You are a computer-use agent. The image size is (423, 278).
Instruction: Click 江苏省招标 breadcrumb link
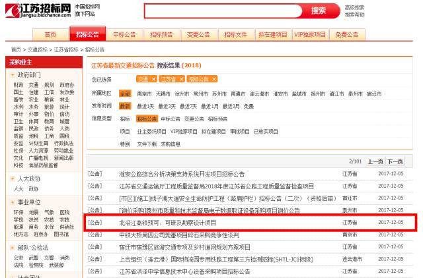pyautogui.click(x=66, y=49)
